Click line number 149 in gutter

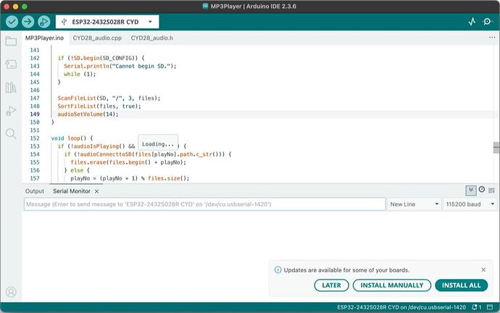click(x=35, y=114)
